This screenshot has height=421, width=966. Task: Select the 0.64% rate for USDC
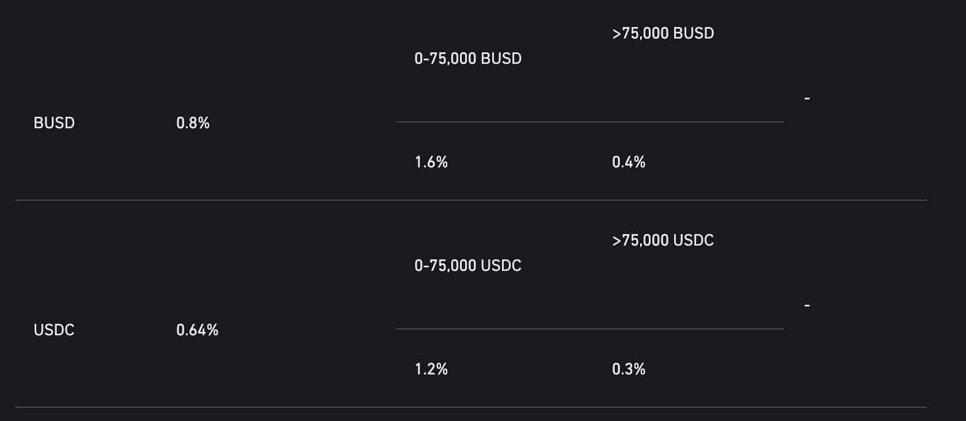pyautogui.click(x=197, y=330)
